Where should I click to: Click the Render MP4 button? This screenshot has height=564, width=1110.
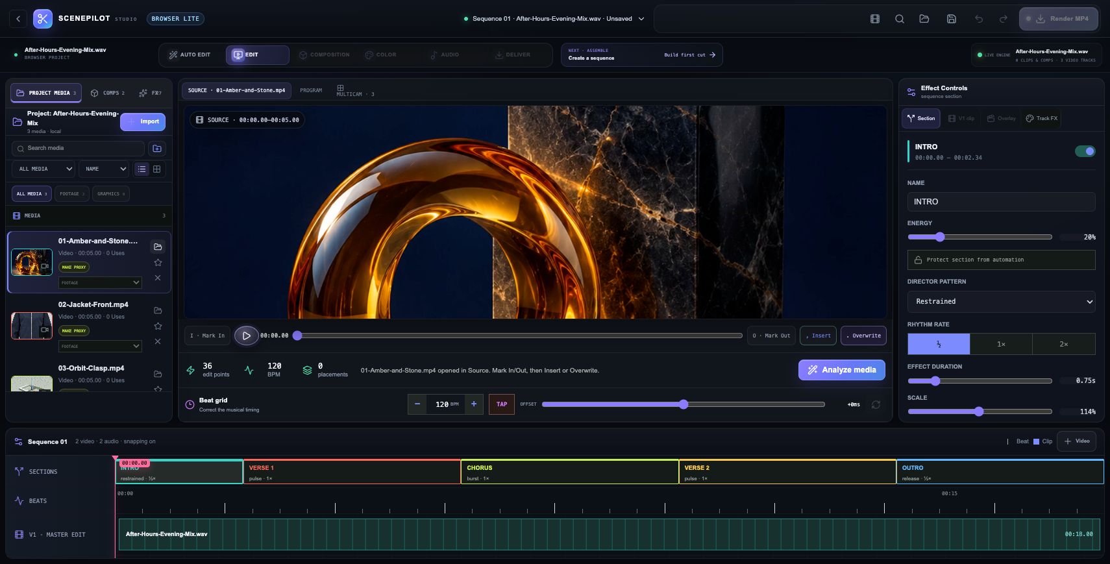1059,19
